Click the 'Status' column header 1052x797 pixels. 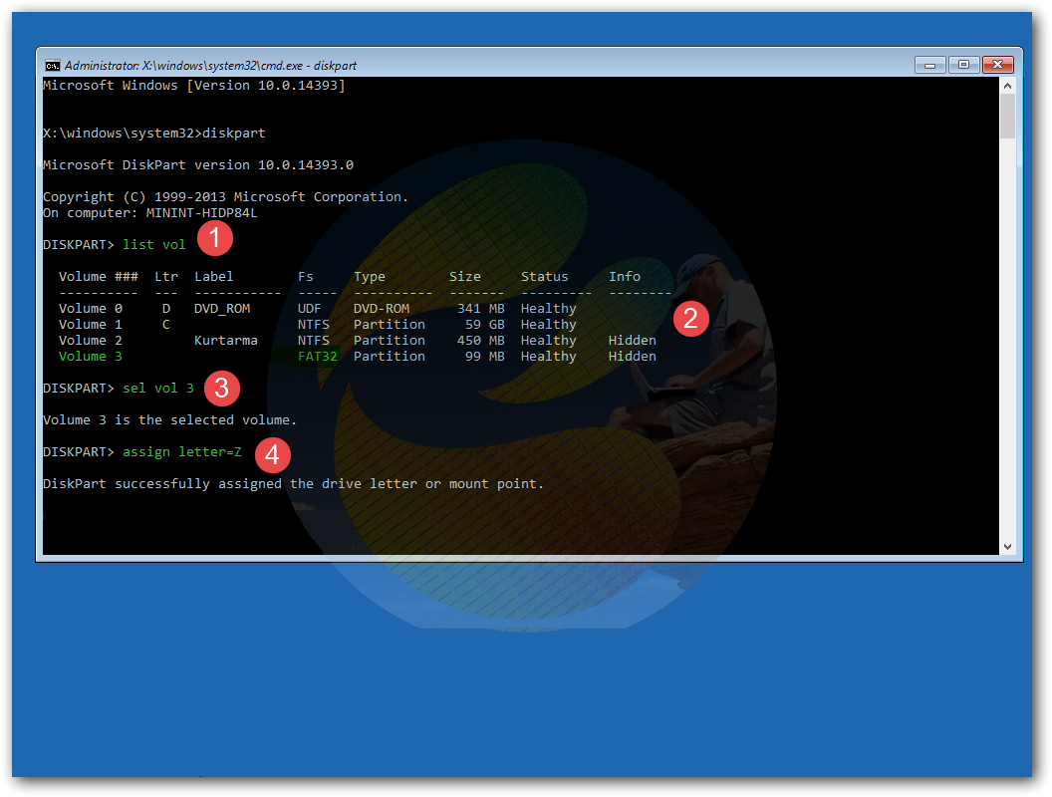544,276
